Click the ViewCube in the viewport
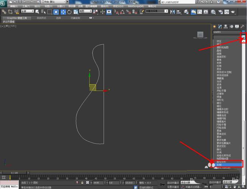 [200, 35]
